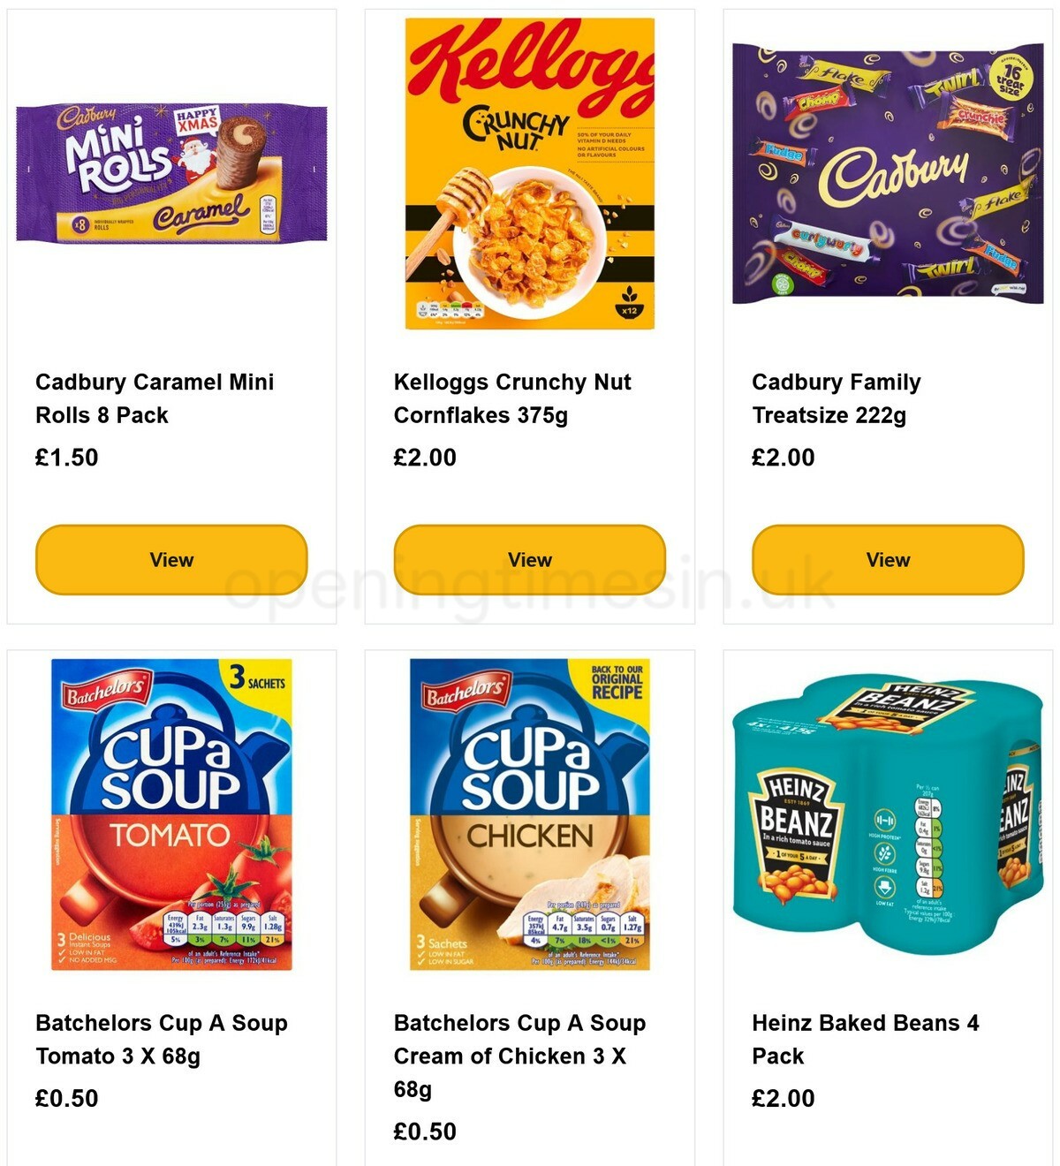Click the £2.00 price under Heinz Beans

[x=783, y=1099]
